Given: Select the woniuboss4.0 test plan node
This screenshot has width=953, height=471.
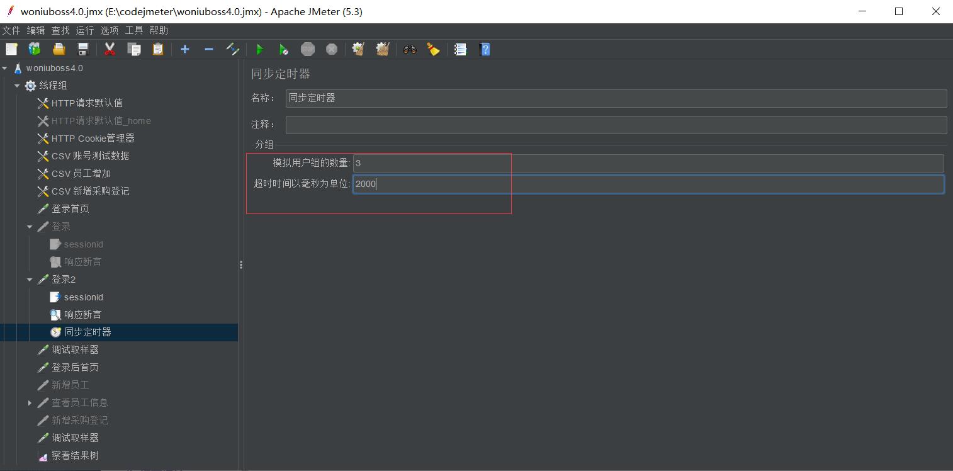Looking at the screenshot, I should pyautogui.click(x=54, y=68).
